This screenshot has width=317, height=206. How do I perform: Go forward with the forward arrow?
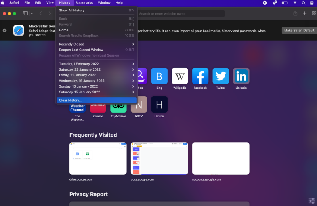click(50, 13)
